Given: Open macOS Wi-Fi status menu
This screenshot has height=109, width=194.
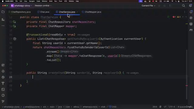Looking at the screenshot, I should (x=172, y=1).
